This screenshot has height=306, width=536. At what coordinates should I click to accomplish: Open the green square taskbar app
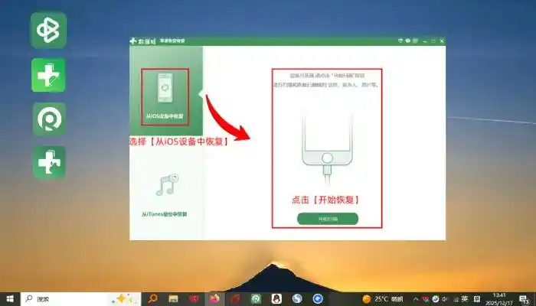(256, 299)
